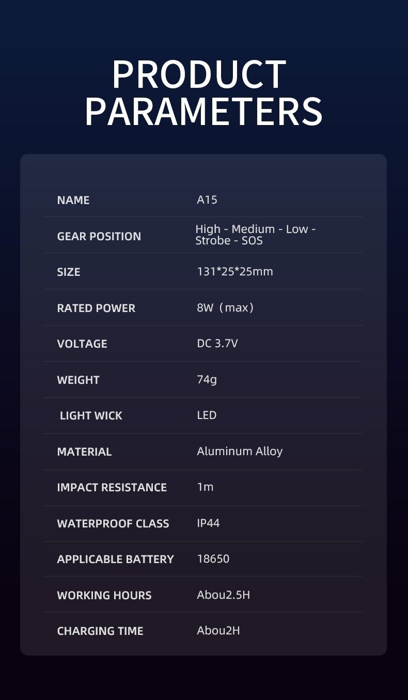This screenshot has height=700, width=408.
Task: Select the Aluminum Alloy material value
Action: pos(240,451)
